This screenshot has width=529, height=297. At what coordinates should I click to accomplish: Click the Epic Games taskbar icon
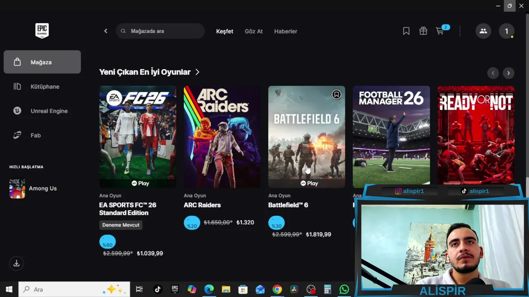tap(175, 289)
